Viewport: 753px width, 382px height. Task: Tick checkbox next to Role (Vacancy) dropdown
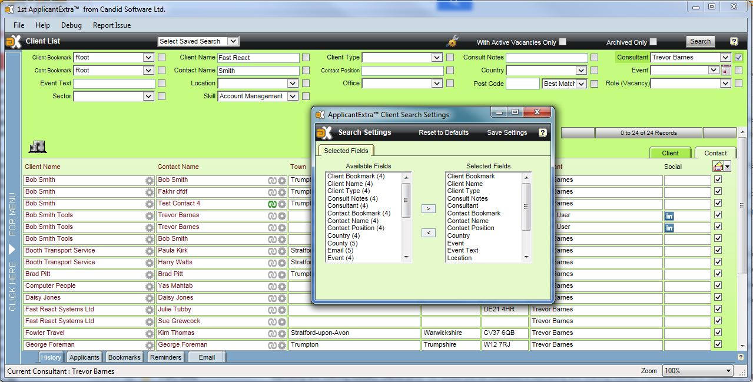click(738, 84)
